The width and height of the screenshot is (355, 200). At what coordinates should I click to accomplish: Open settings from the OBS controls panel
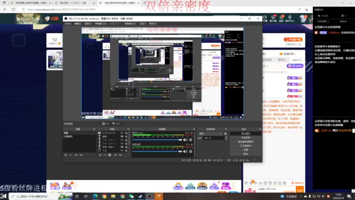[246, 150]
